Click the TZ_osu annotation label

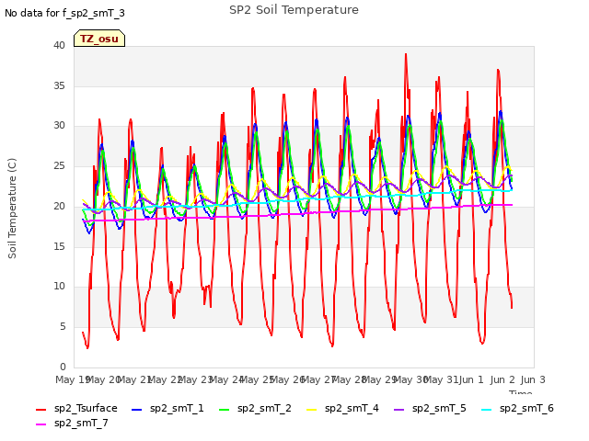[99, 39]
